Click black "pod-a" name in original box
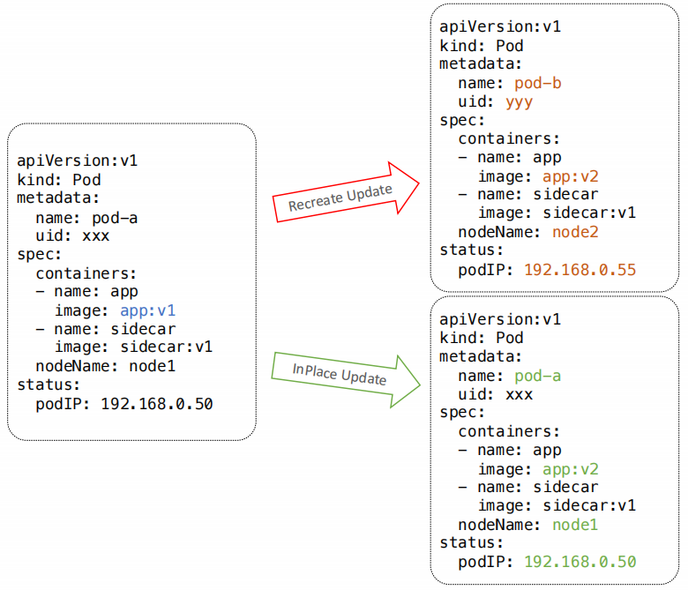Image resolution: width=688 pixels, height=590 pixels. (x=115, y=218)
